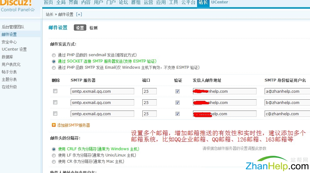This screenshot has width=310, height=173.
Task: Open the 内容 top menu
Action: pos(86,2)
